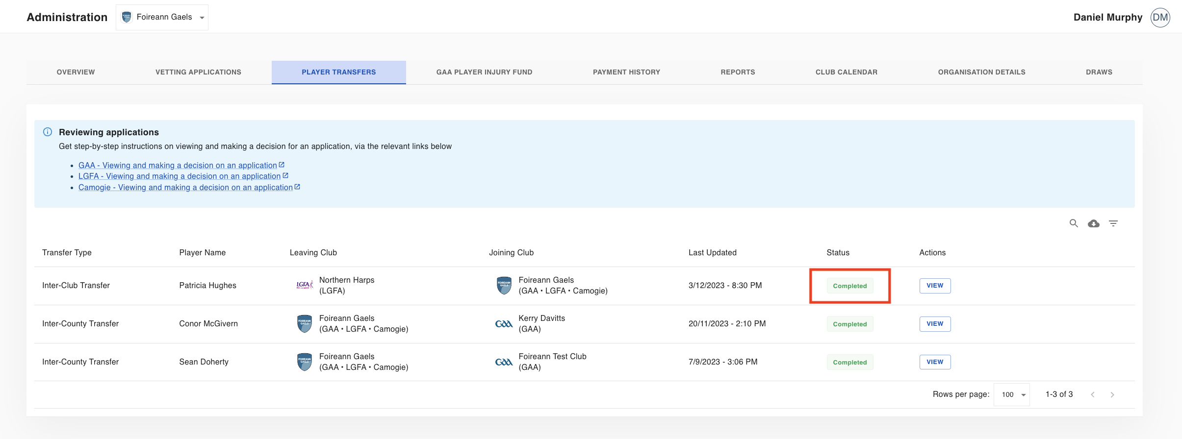Viewport: 1182px width, 439px height.
Task: Open LGFA viewing and decision guide link
Action: 183,176
